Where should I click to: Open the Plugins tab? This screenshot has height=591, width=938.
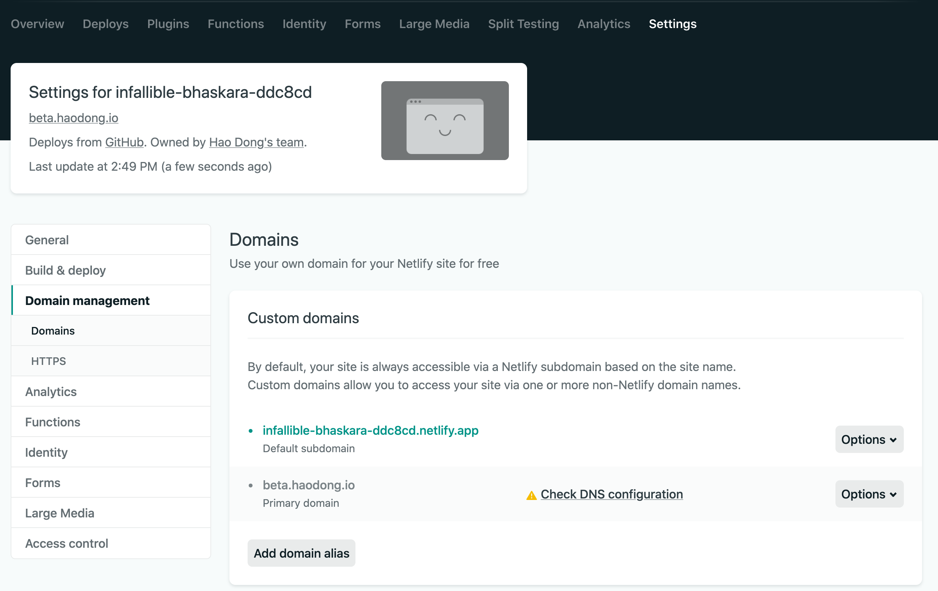(x=168, y=24)
